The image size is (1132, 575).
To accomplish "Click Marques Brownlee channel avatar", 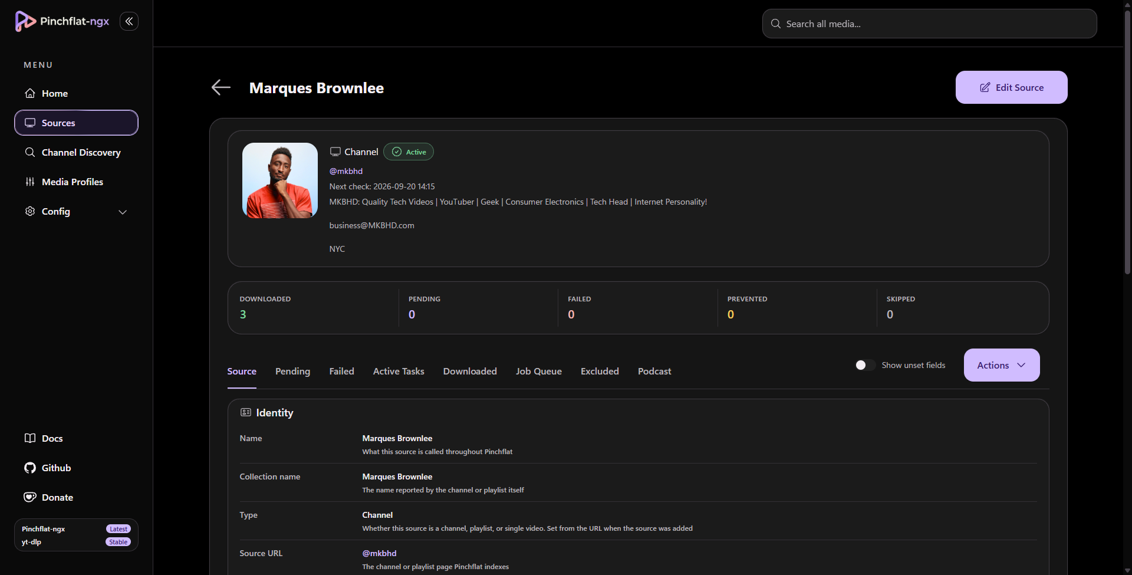I will tap(280, 180).
